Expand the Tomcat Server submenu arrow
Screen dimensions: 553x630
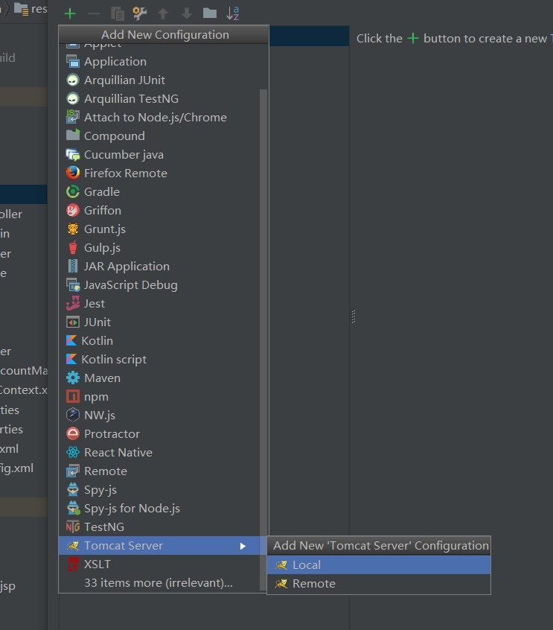(243, 546)
